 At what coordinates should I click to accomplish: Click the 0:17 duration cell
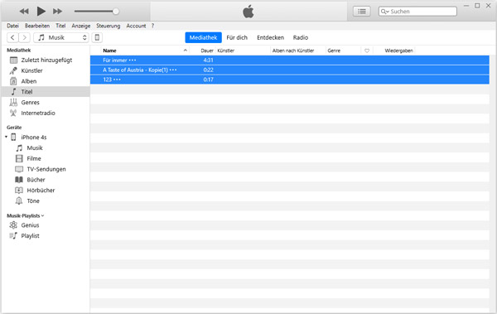[208, 80]
